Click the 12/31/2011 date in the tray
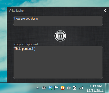109x93 pixels. 95,91
